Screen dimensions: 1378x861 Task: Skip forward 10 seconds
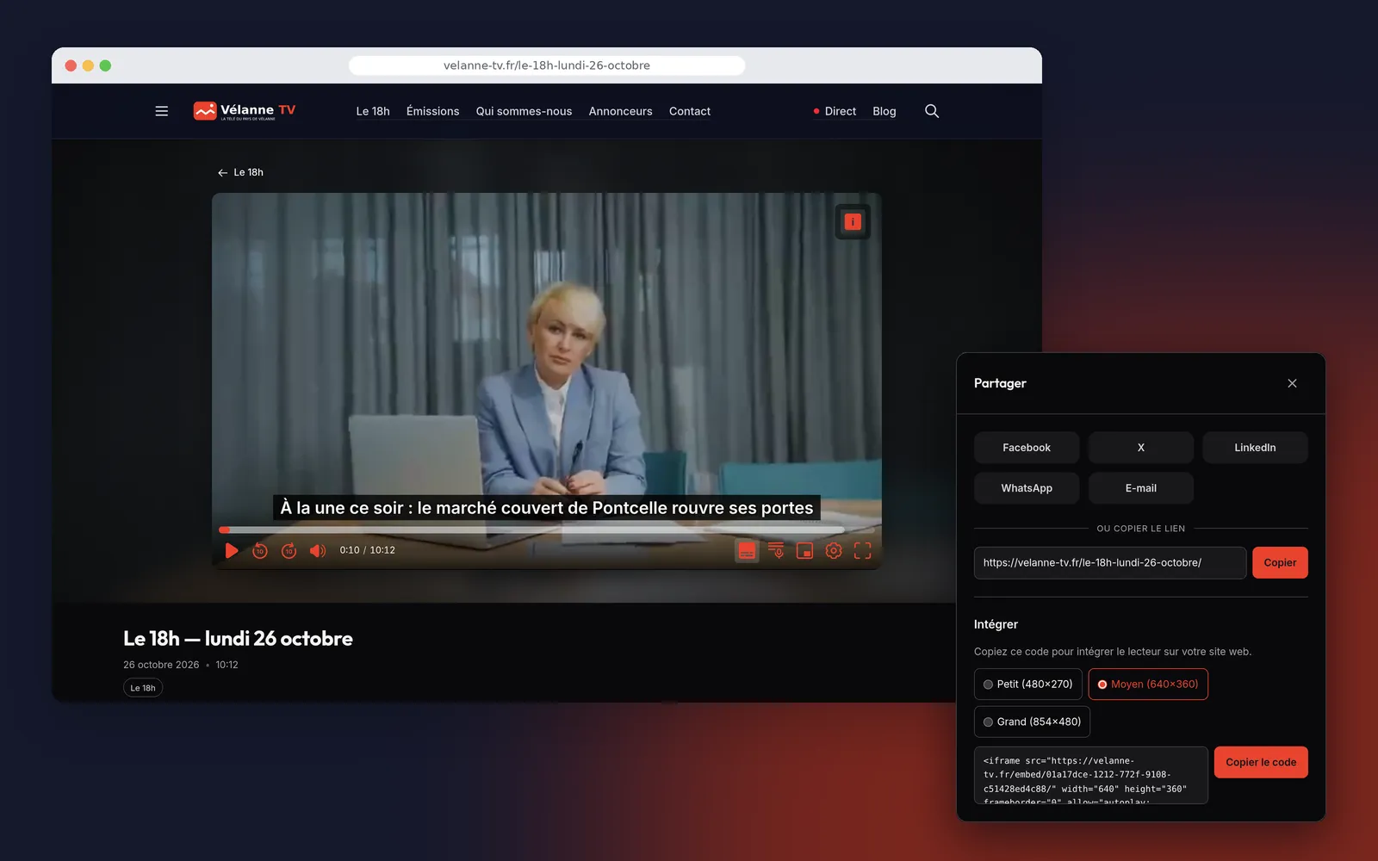coord(289,550)
